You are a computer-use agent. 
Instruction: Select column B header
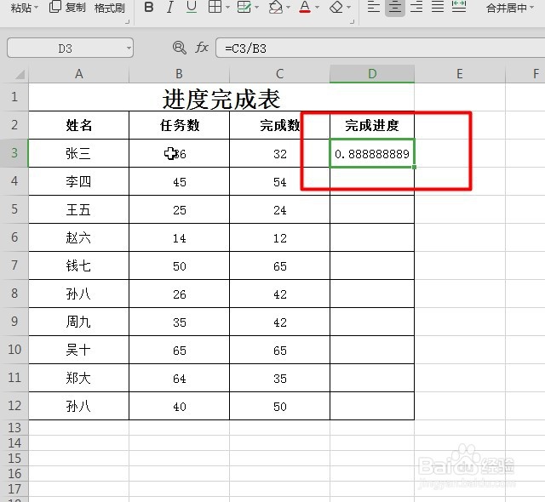179,74
